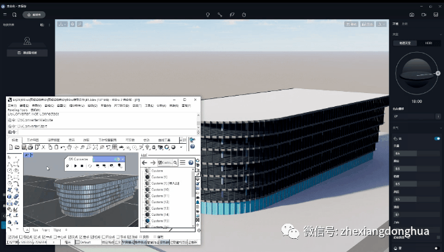Toggle the sixth osnap checkbox in Rhino
Viewport: 444px width, 252px height.
click(70, 237)
